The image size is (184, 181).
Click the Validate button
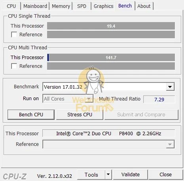tap(131, 175)
